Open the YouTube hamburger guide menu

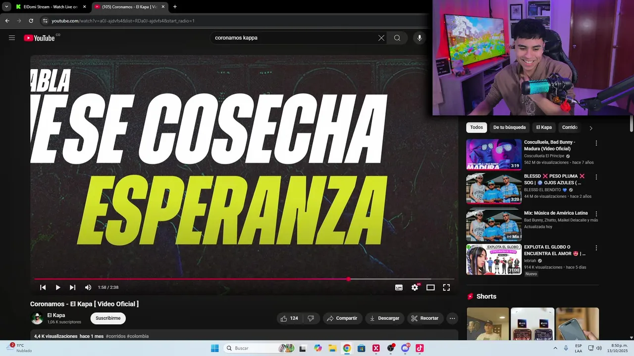[x=12, y=38]
